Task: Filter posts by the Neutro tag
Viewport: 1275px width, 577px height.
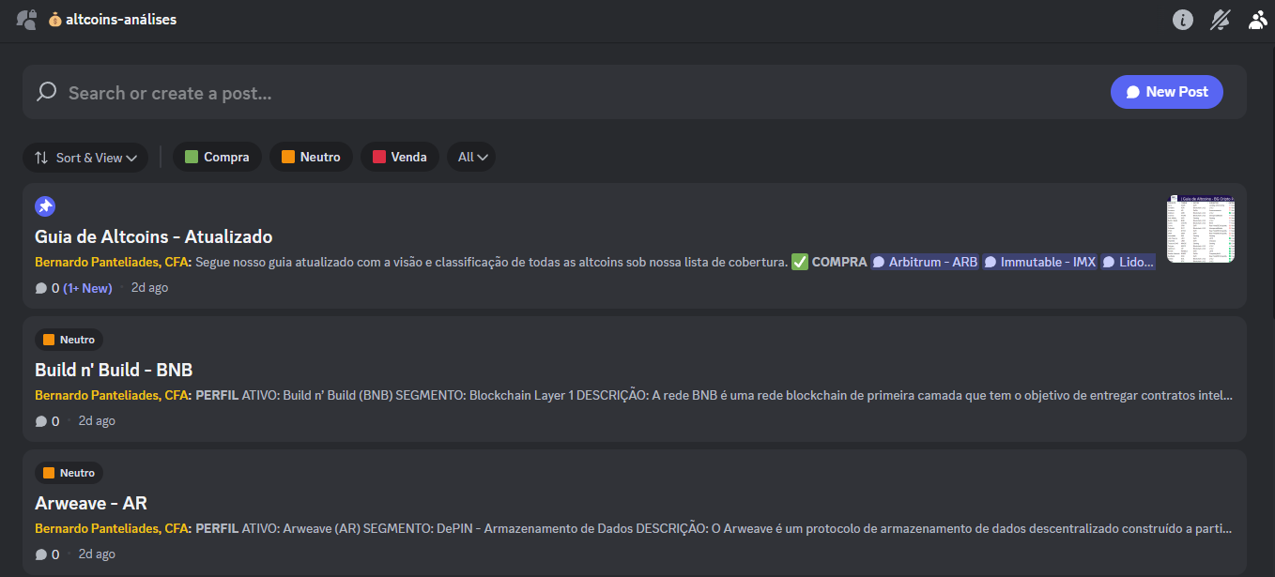Action: point(311,157)
